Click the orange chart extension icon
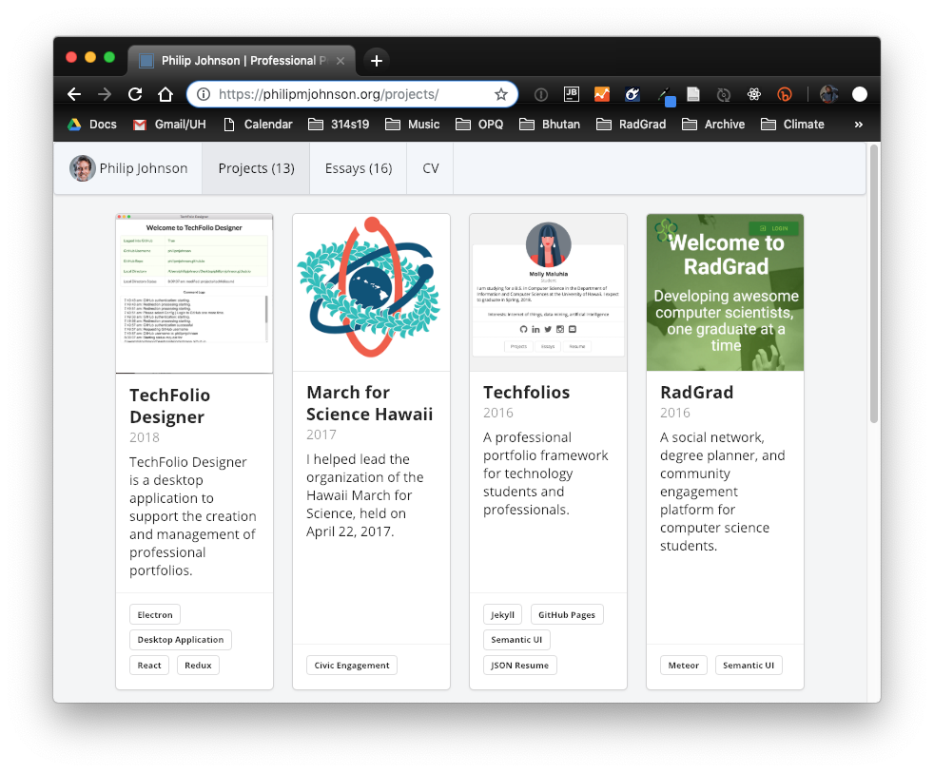Viewport: 934px width, 773px height. click(x=602, y=94)
